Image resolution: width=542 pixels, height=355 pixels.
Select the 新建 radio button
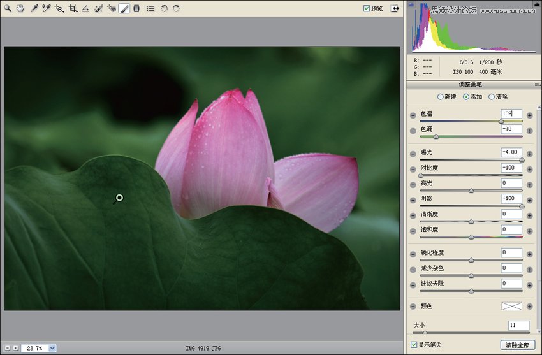coord(441,97)
